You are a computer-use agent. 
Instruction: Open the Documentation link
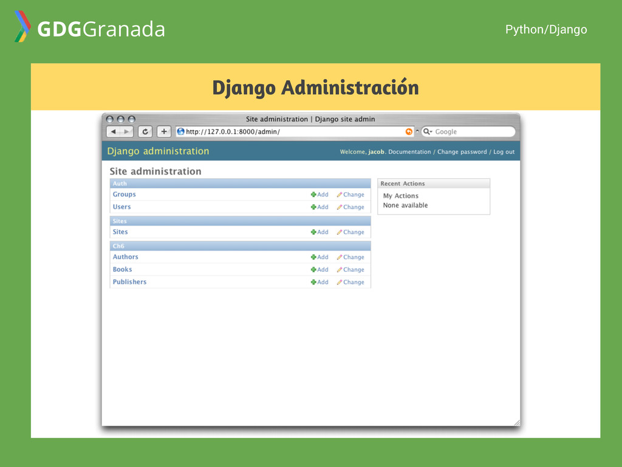[x=409, y=151]
